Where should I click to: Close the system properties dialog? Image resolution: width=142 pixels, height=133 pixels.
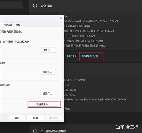(x=61, y=18)
